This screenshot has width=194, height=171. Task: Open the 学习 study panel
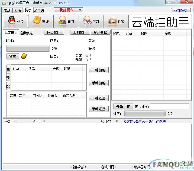(x=91, y=21)
